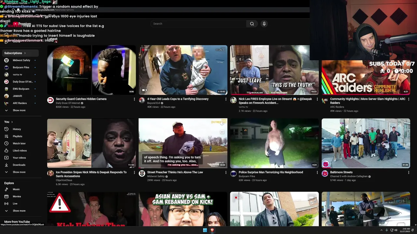Open notification center icon in taskbar
This screenshot has width=417, height=234.
tap(412, 230)
